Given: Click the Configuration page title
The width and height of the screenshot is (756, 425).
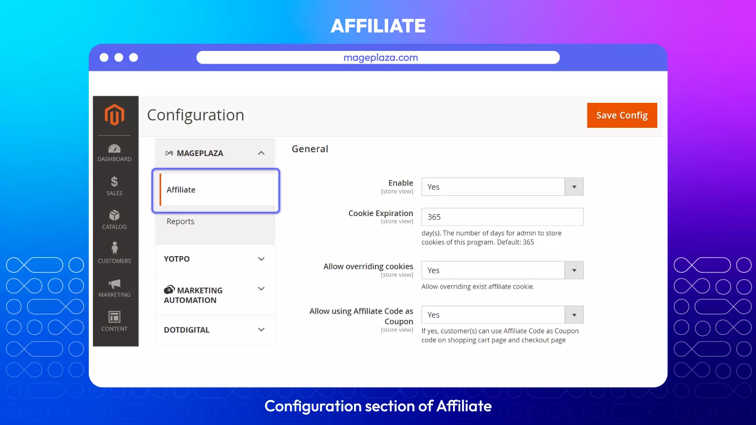Looking at the screenshot, I should 195,115.
